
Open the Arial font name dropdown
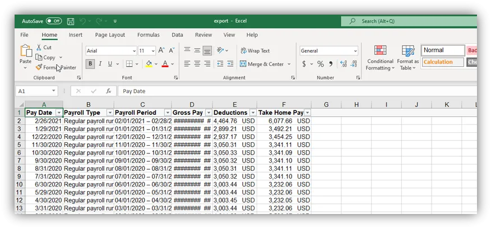[133, 51]
